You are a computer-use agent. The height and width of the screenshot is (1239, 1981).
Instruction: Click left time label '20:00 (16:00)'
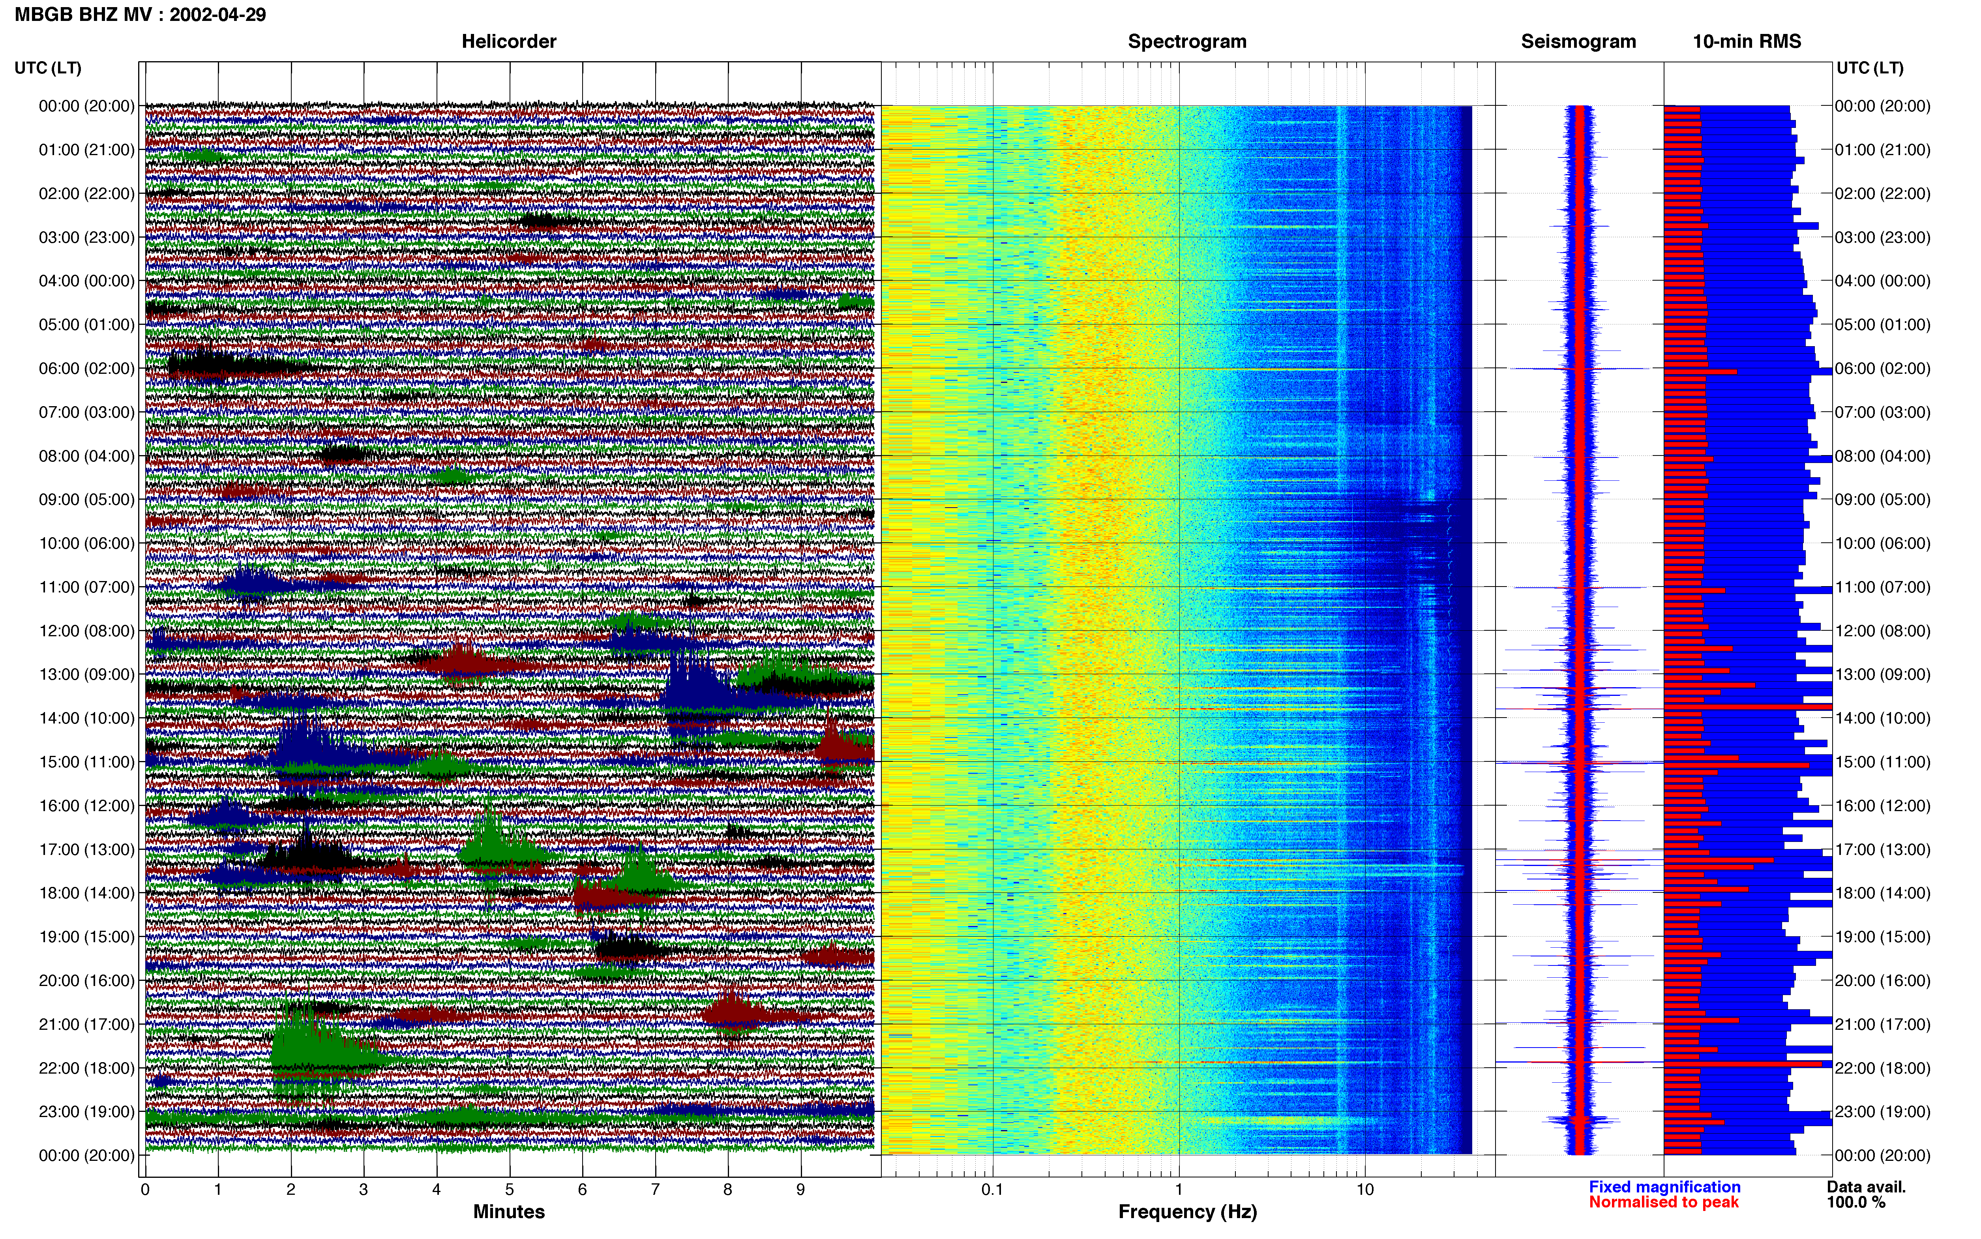coord(87,981)
